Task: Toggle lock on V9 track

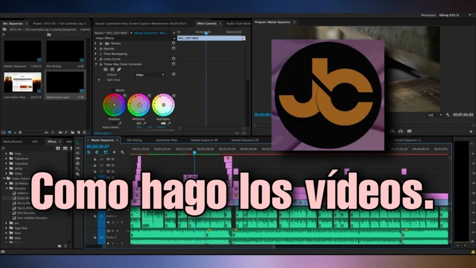Action: (x=95, y=159)
